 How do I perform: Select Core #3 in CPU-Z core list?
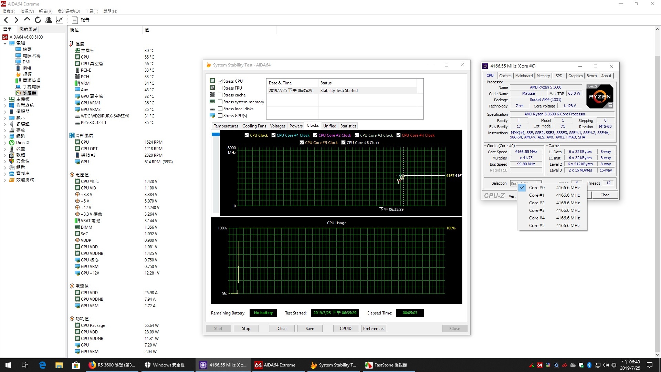(553, 210)
